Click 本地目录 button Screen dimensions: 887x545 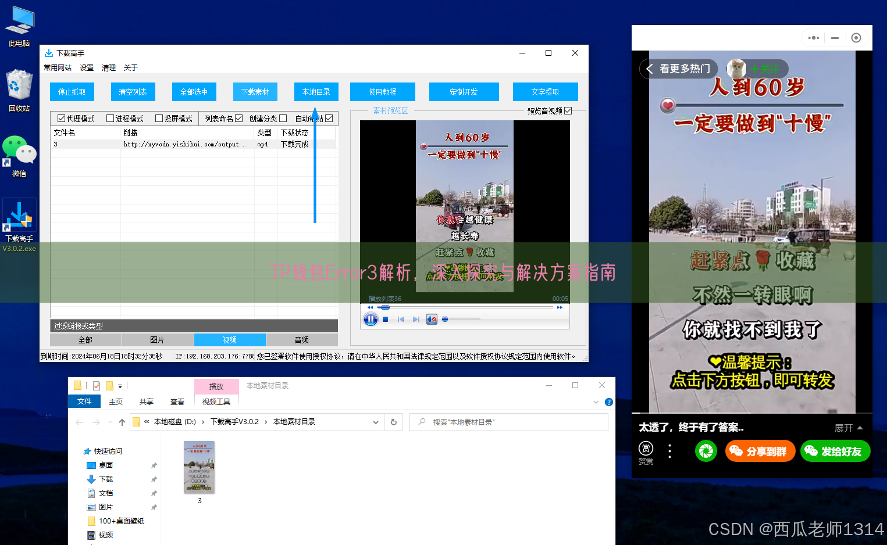[x=316, y=92]
